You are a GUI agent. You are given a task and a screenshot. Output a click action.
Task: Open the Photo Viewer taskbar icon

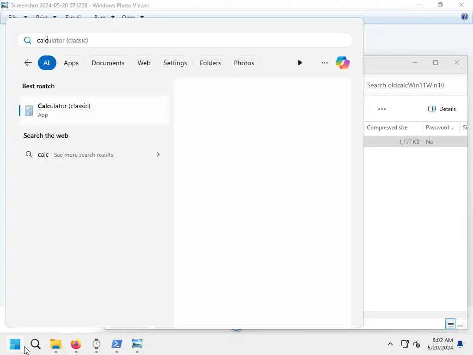click(137, 344)
